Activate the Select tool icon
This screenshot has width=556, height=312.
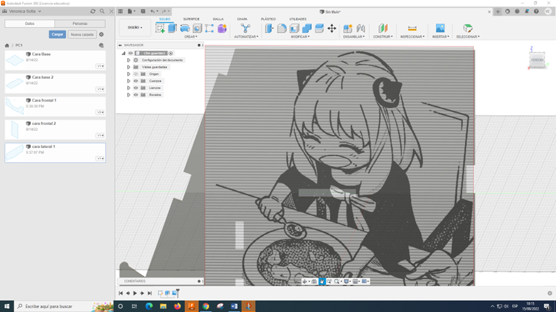(x=468, y=28)
